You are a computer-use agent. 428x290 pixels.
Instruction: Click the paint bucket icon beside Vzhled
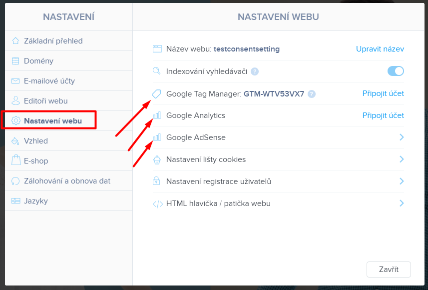click(15, 141)
